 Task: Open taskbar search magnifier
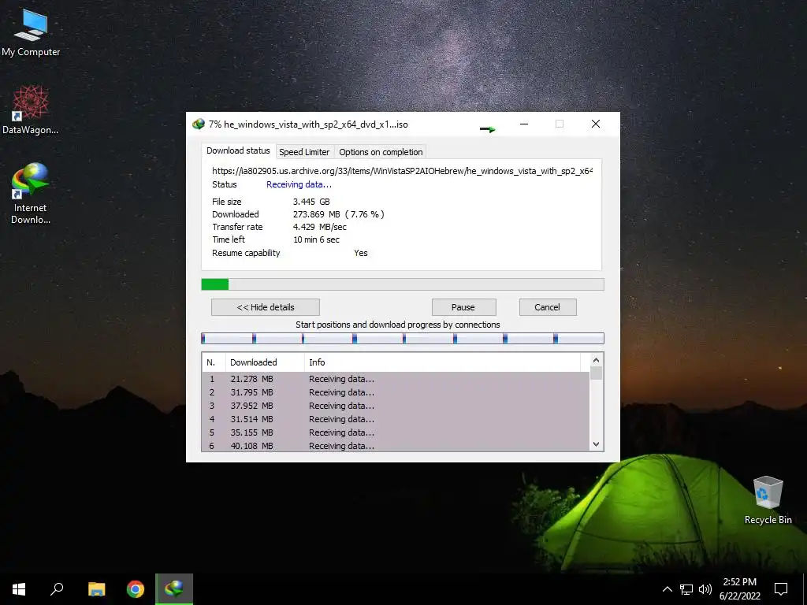click(57, 589)
